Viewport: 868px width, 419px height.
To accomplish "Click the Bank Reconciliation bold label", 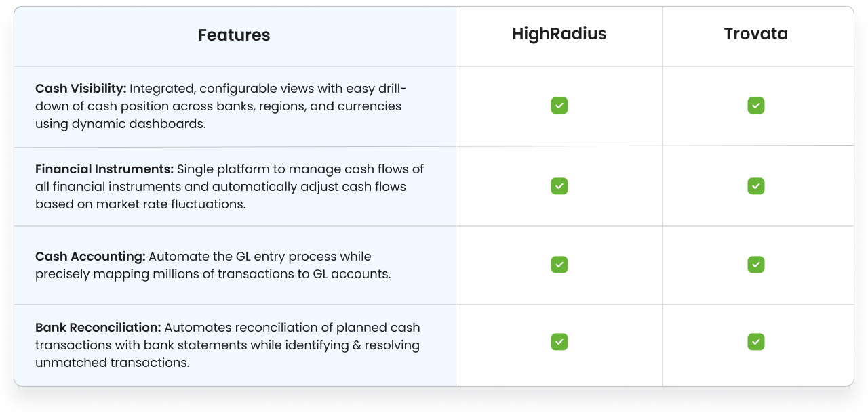I will [98, 328].
